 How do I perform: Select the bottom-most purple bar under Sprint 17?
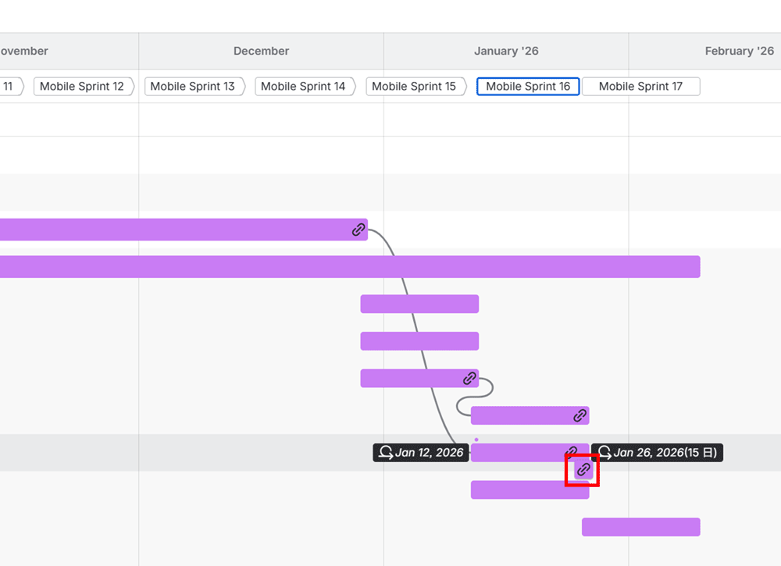[x=640, y=527]
